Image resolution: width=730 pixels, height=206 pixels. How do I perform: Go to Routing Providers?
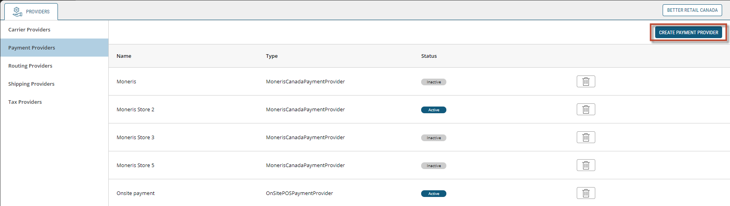(x=30, y=66)
